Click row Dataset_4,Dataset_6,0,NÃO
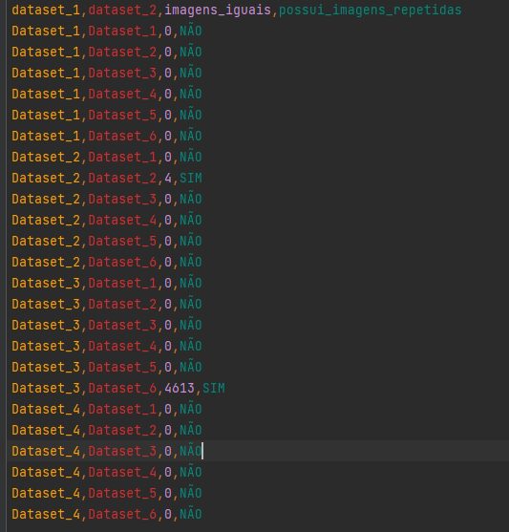This screenshot has width=509, height=532. [107, 515]
